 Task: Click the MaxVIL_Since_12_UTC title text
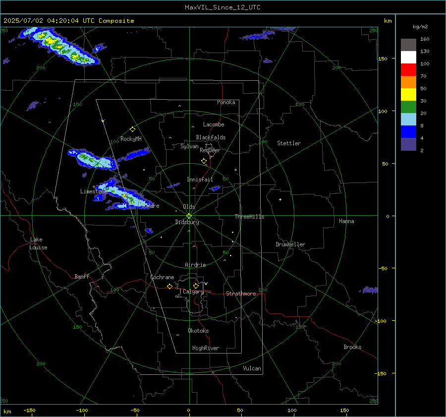tap(223, 7)
